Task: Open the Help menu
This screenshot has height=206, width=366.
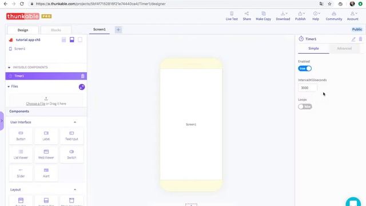Action: point(316,16)
